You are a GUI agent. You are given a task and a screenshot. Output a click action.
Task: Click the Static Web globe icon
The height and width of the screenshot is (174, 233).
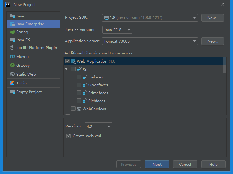(x=12, y=74)
